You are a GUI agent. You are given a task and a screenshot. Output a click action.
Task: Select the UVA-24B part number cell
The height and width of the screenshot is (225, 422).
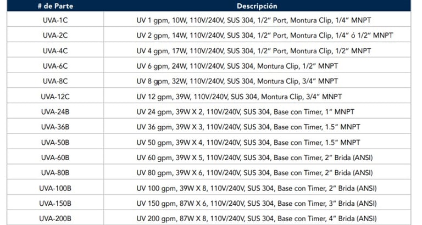[55, 112]
